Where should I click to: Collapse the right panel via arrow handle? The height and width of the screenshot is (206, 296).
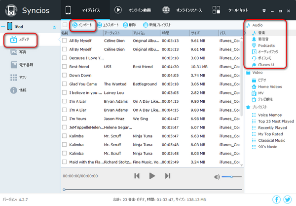(x=245, y=33)
